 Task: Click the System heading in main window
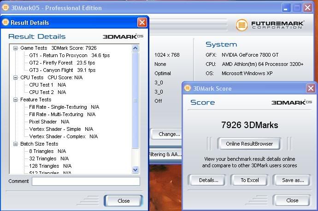point(221,44)
